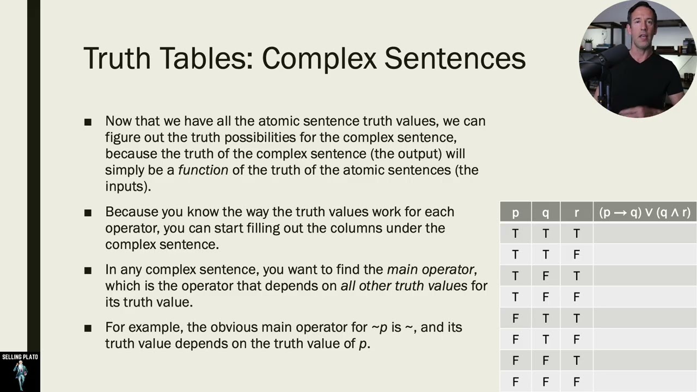Click the second bullet marker beside 'Because you know'
The height and width of the screenshot is (392, 697).
(88, 213)
